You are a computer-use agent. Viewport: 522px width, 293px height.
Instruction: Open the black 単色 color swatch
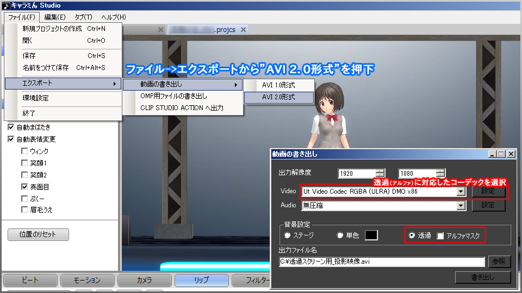click(371, 235)
